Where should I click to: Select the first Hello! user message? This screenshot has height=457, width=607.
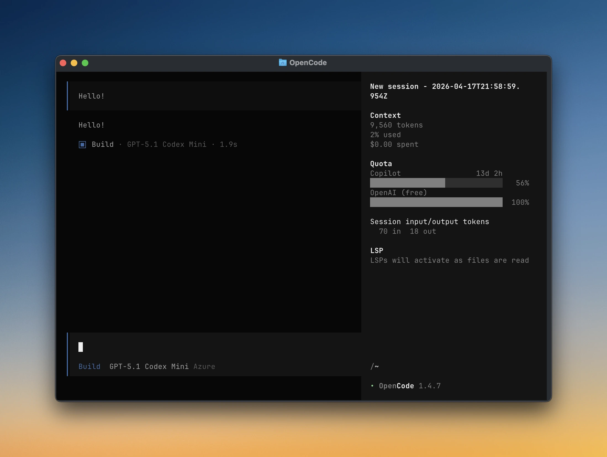[91, 96]
